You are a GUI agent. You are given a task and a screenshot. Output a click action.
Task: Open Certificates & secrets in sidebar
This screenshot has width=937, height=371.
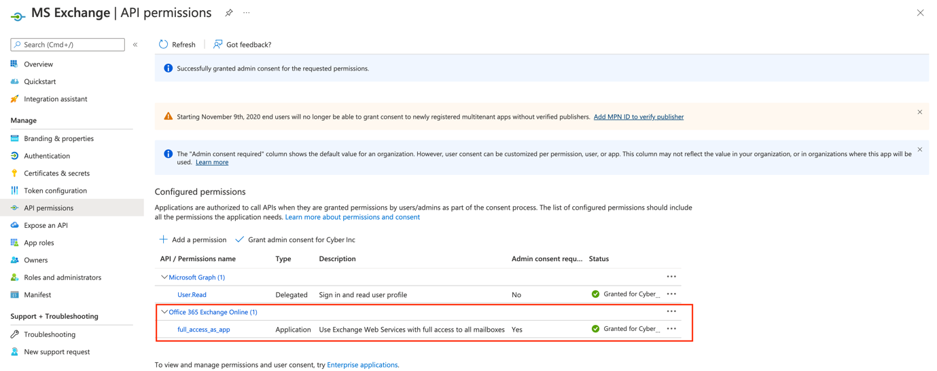coord(56,173)
